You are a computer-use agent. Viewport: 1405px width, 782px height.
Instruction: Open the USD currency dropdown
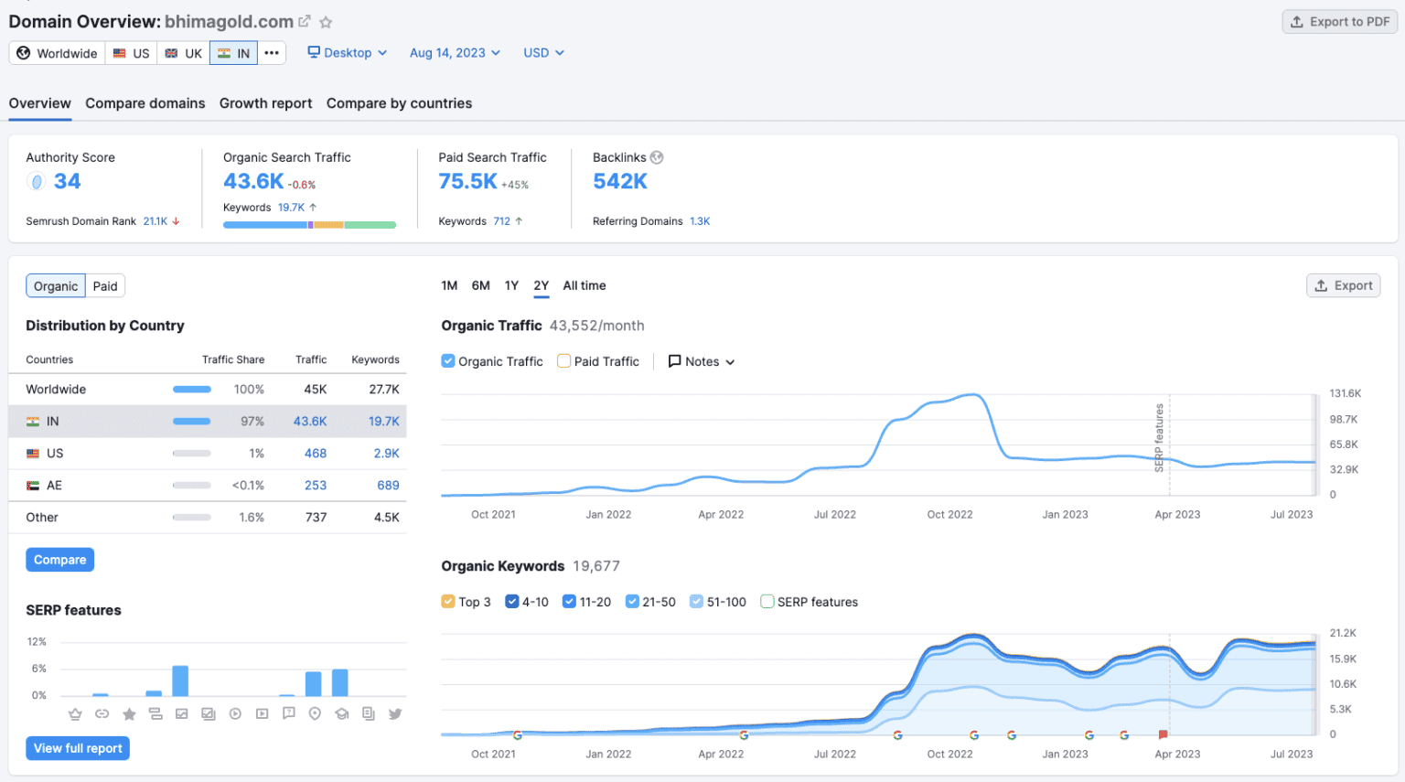coord(543,53)
